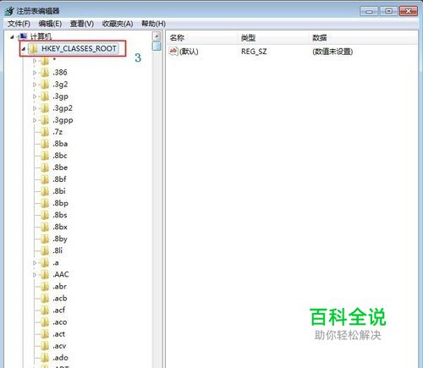Click the folder icon beside .8li

coord(45,250)
